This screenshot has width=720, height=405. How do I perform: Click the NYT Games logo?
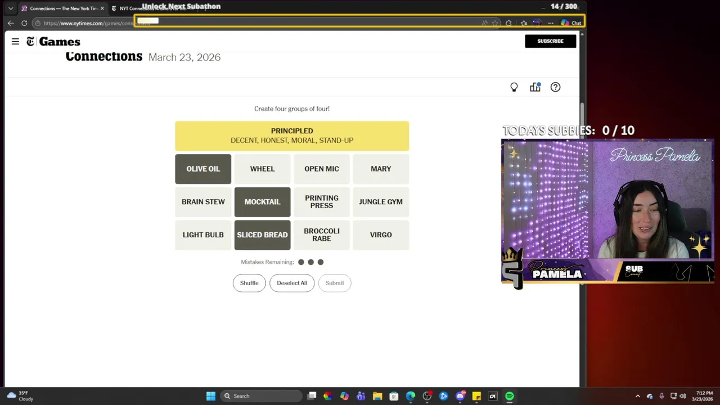(53, 42)
